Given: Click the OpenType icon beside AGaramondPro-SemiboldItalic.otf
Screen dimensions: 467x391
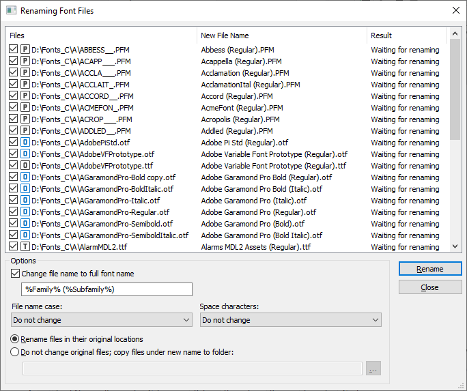Looking at the screenshot, I should pyautogui.click(x=25, y=235).
